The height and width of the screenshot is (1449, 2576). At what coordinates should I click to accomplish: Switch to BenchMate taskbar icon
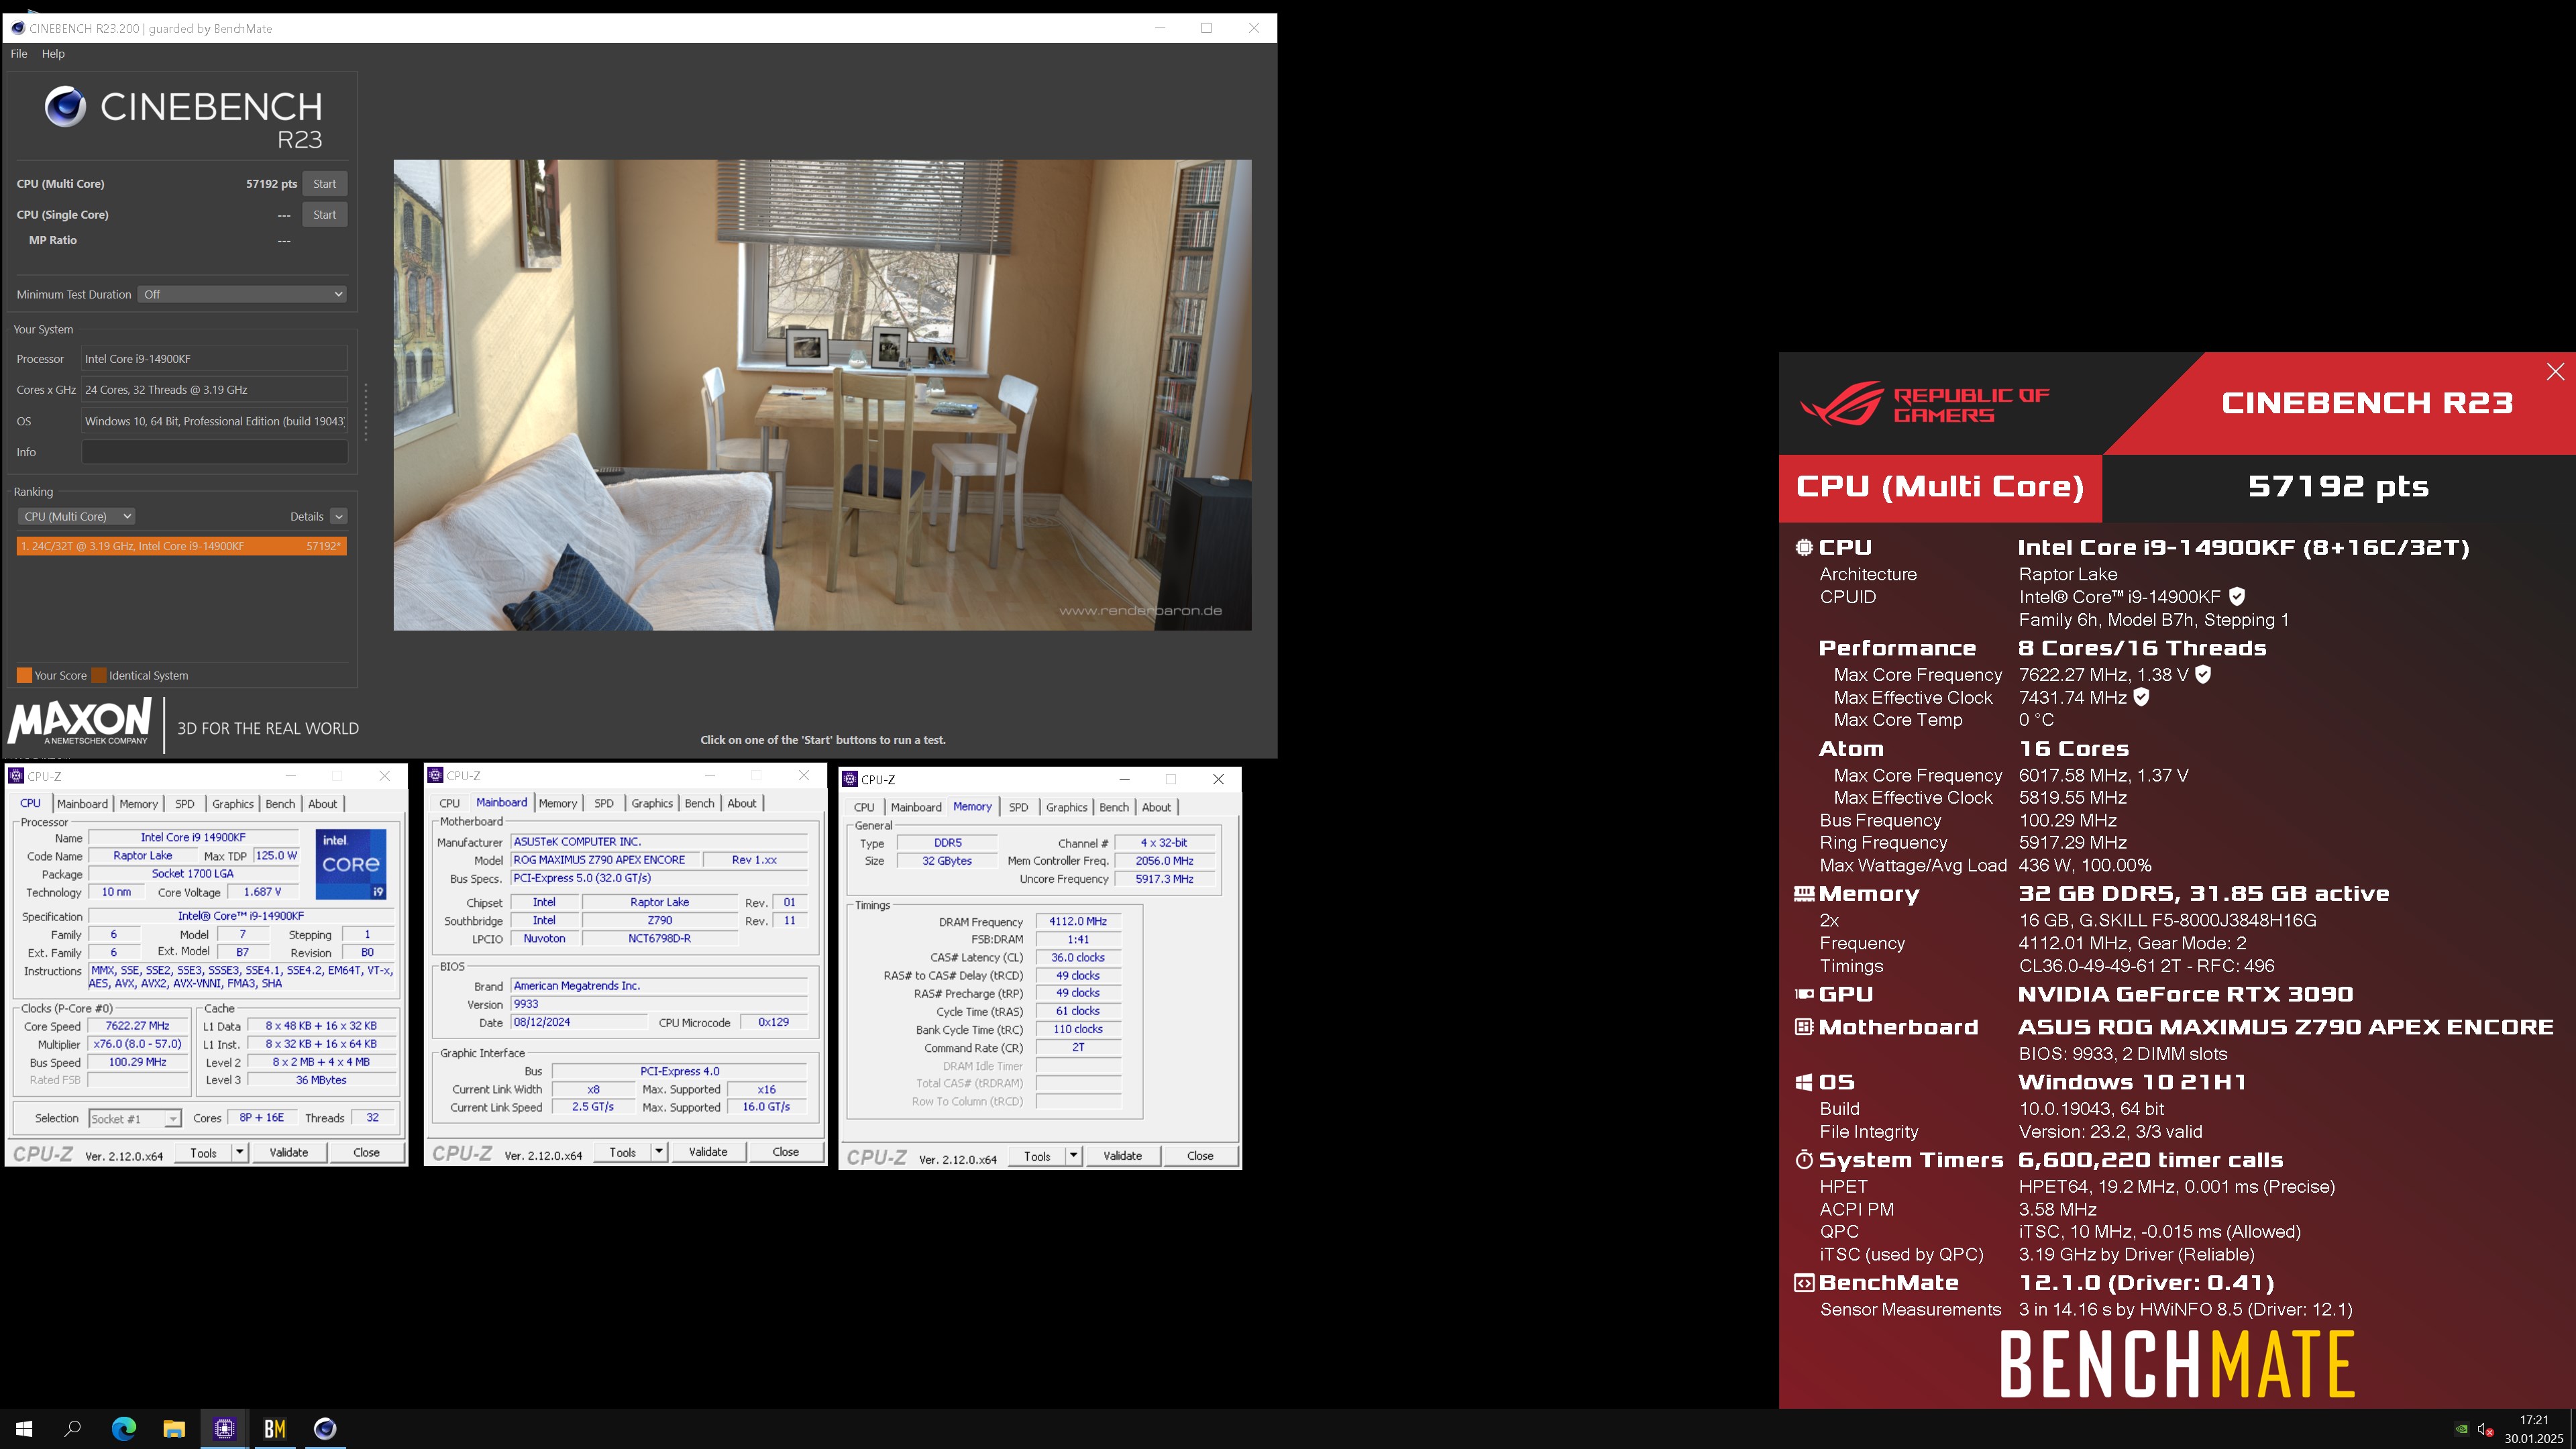275,1429
